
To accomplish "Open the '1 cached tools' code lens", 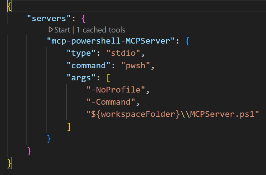I will point(101,30).
